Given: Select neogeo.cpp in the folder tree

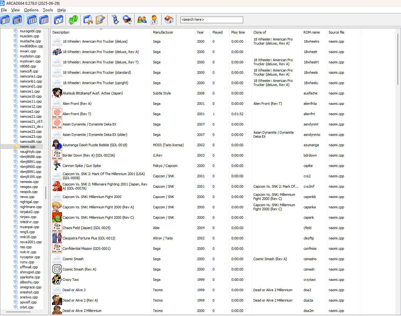Looking at the screenshot, I should pyautogui.click(x=29, y=187).
